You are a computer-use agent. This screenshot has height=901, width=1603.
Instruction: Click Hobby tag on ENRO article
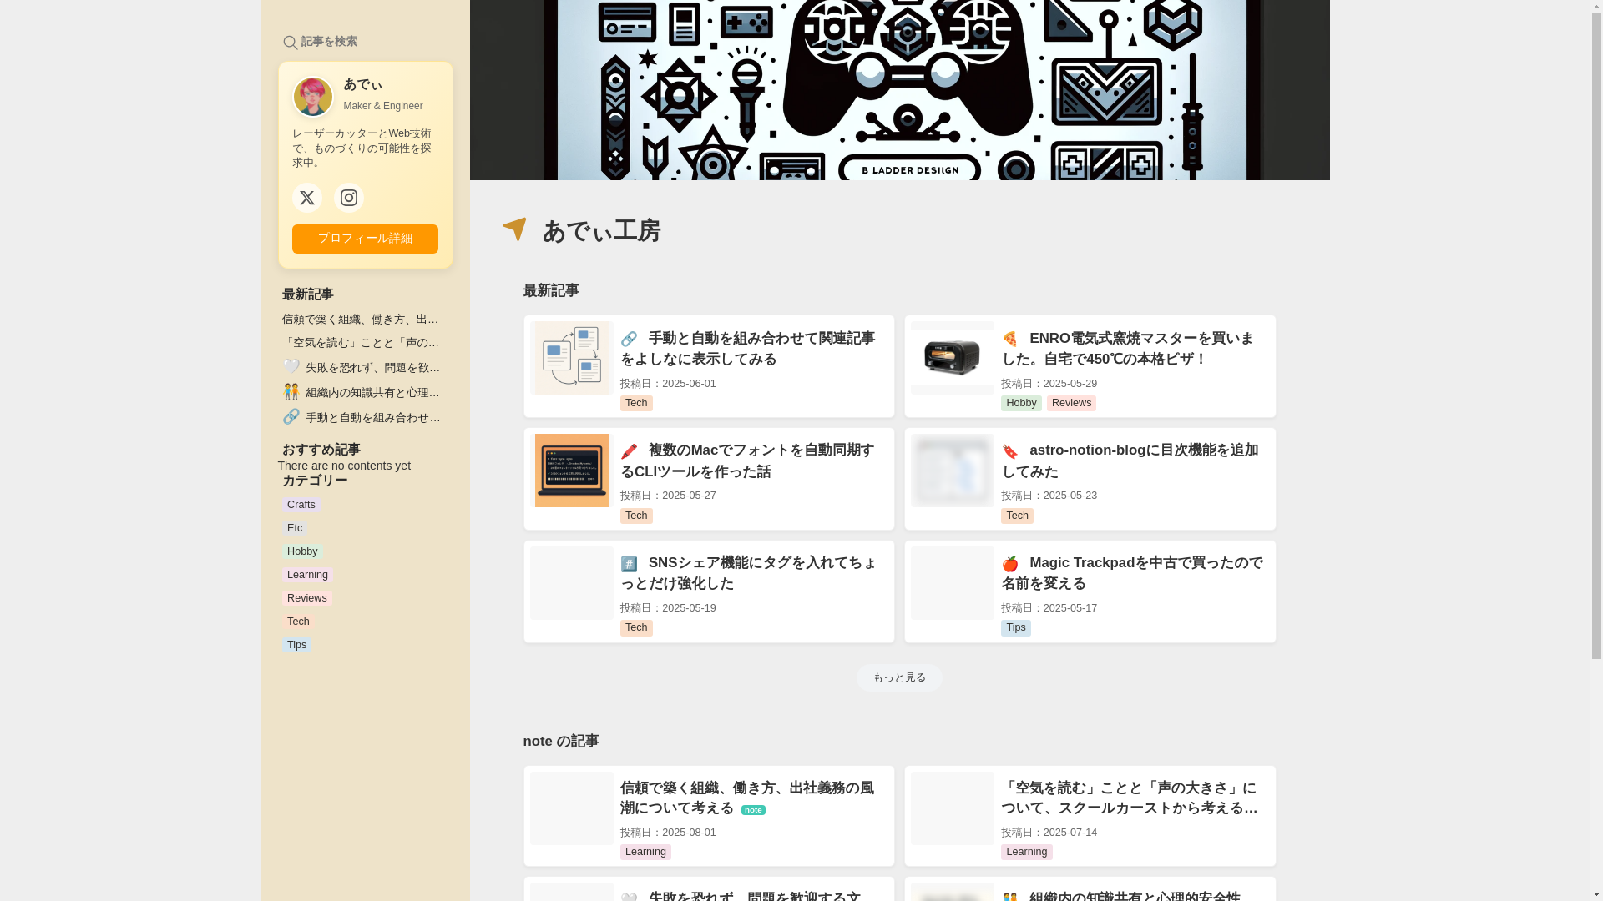coord(1021,403)
